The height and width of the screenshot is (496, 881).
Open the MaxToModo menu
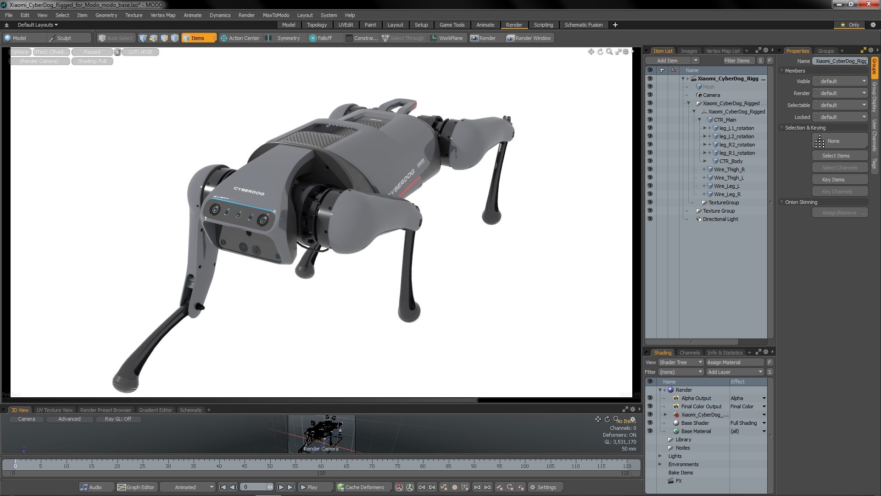276,15
